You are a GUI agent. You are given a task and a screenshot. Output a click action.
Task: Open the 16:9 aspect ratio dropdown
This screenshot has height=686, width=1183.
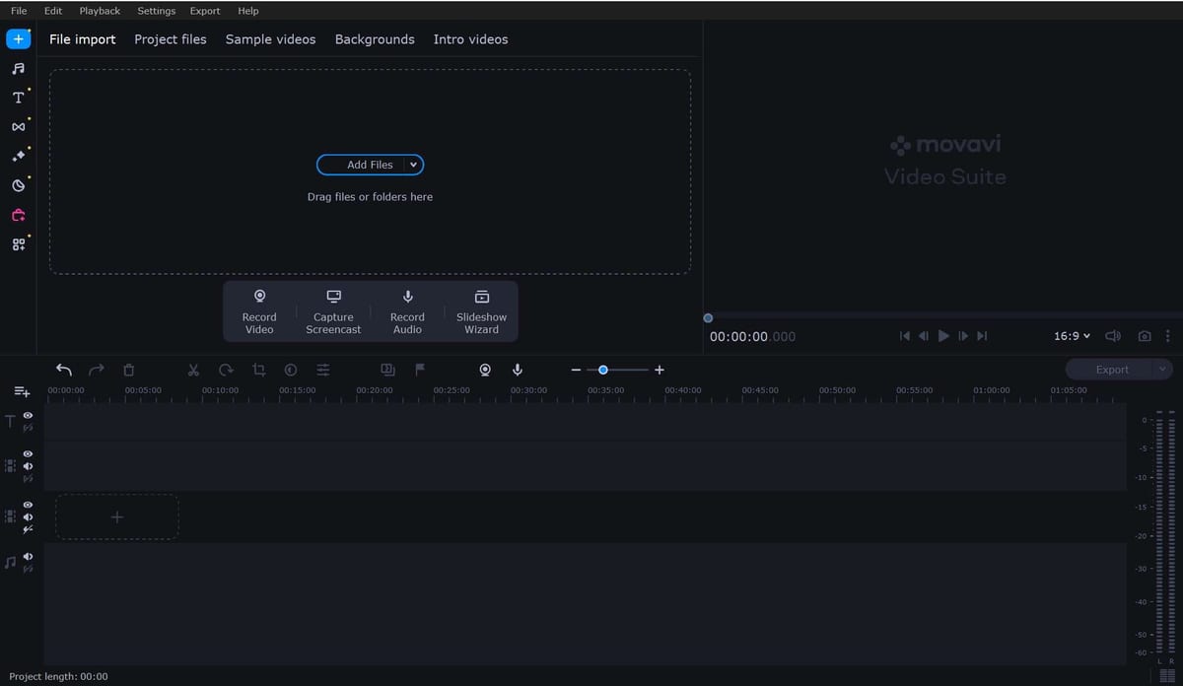[x=1073, y=336]
